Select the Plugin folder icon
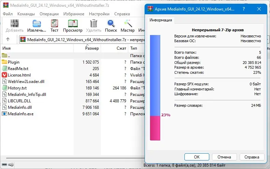Viewport: 270px width, 169px height. pos(4,62)
